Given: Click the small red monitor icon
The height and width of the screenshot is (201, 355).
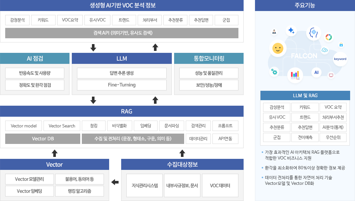Looking at the screenshot, I should (x=331, y=75).
